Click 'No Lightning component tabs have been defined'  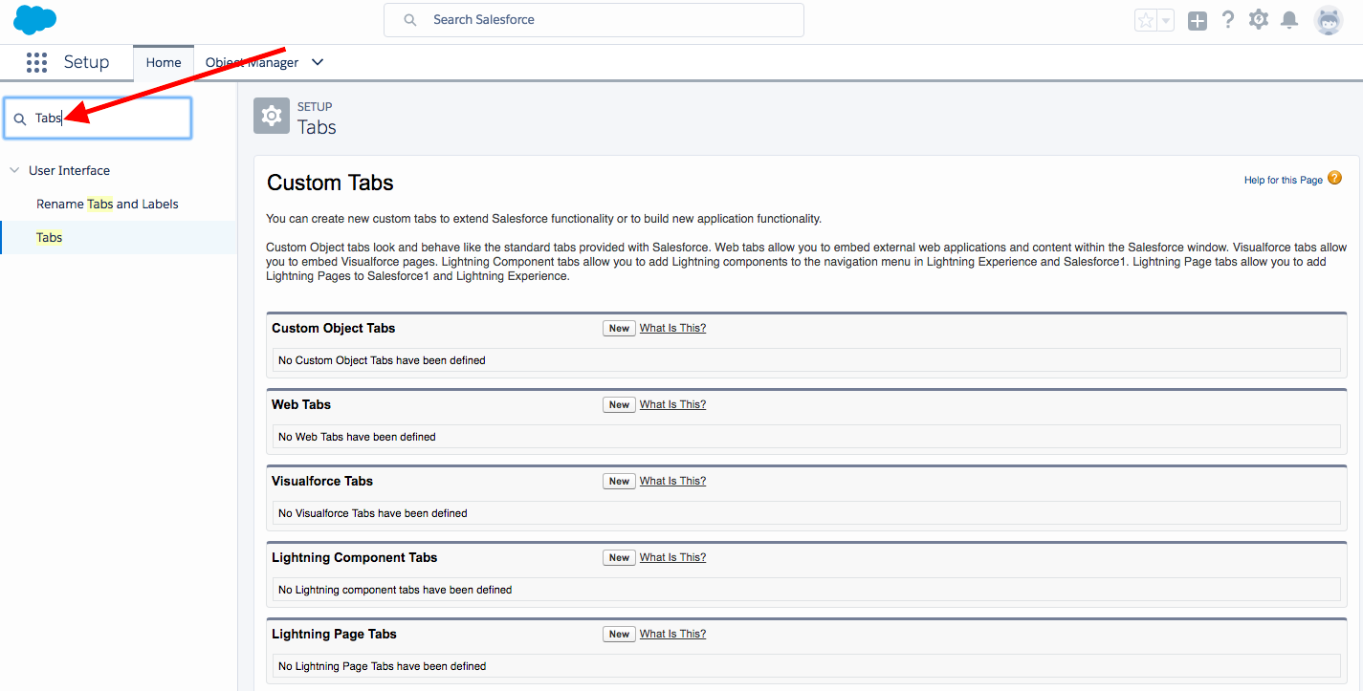[395, 590]
